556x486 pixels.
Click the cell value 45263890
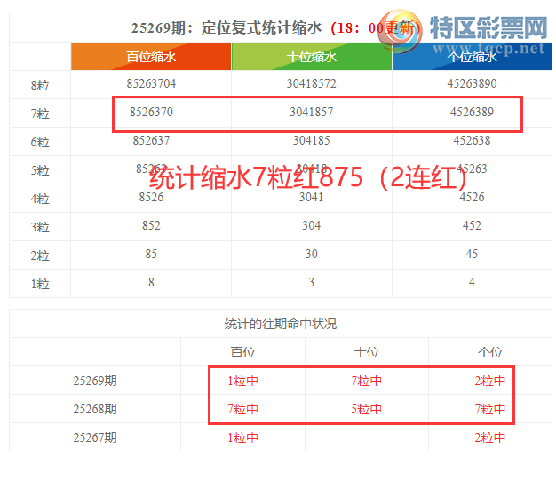(x=472, y=83)
